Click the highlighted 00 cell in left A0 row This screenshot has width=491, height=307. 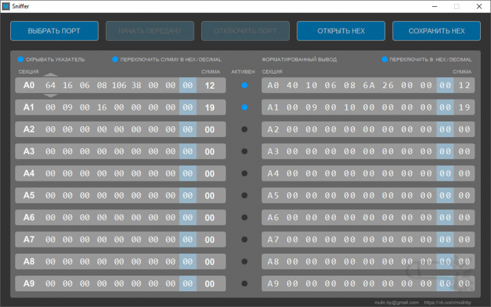pos(188,85)
